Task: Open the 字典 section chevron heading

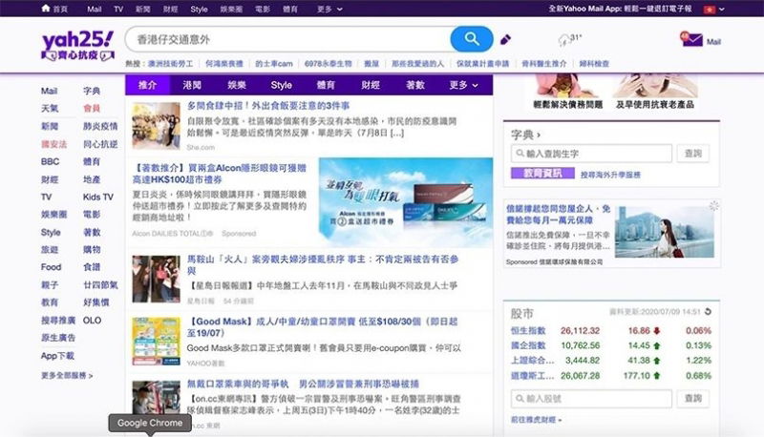Action: [x=525, y=135]
